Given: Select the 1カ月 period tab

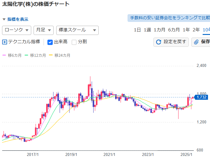Looking at the screenshot, I should [x=159, y=30].
